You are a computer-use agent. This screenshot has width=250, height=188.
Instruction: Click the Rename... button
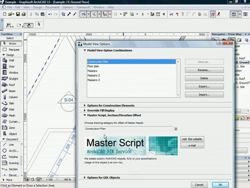point(204,70)
